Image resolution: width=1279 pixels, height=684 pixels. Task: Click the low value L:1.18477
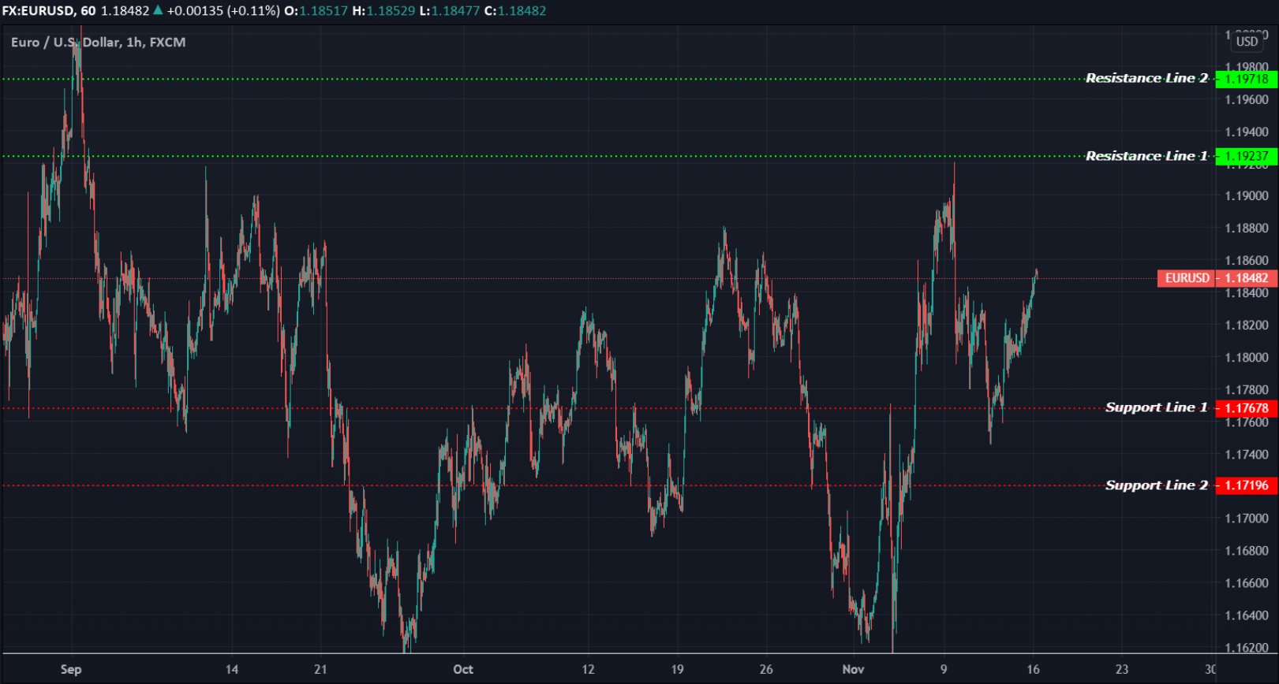pyautogui.click(x=449, y=11)
